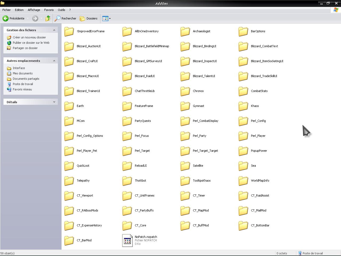Image resolution: width=341 pixels, height=256 pixels.
Task: Open Favoris réseau link
Action: click(x=22, y=89)
